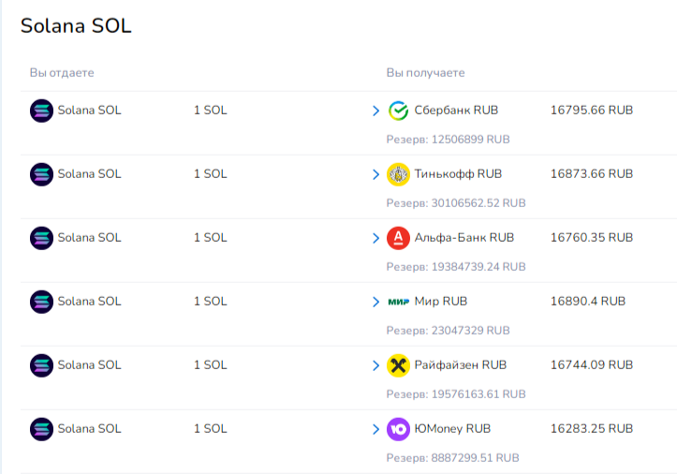This screenshot has width=677, height=474.
Task: Click the reserve value 19384739.24 RUB
Action: click(x=478, y=267)
